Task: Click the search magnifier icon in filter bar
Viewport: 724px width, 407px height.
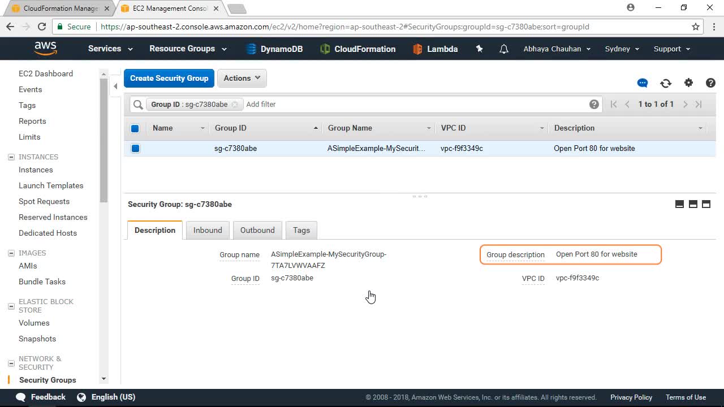Action: coord(138,105)
